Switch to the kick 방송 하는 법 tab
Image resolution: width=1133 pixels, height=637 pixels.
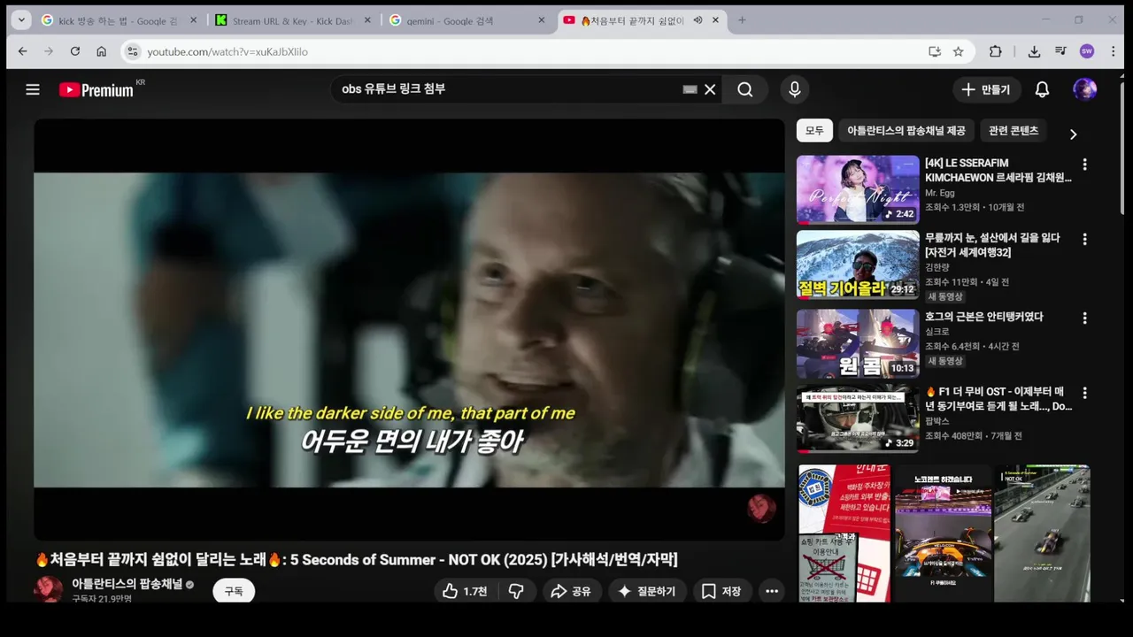pos(117,20)
